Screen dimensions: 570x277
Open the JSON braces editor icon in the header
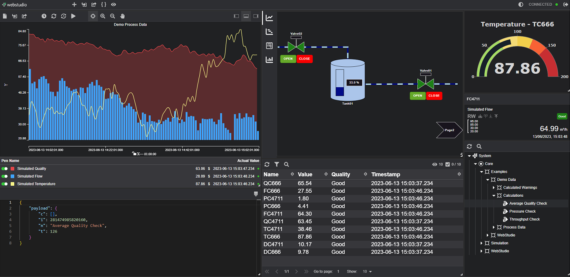click(x=104, y=4)
